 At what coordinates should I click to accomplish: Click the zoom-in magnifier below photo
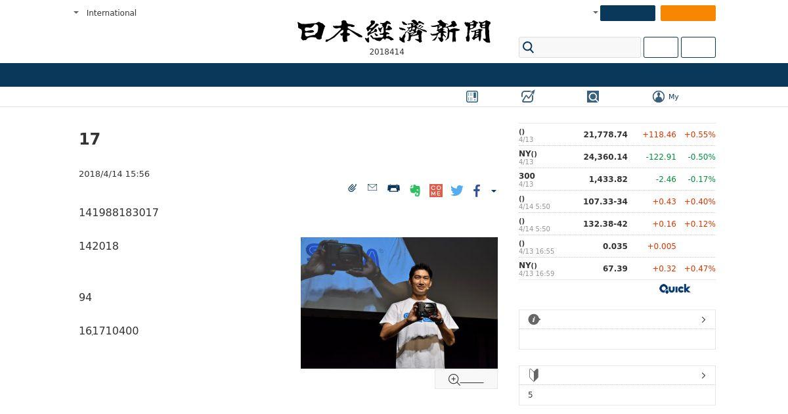pos(466,379)
